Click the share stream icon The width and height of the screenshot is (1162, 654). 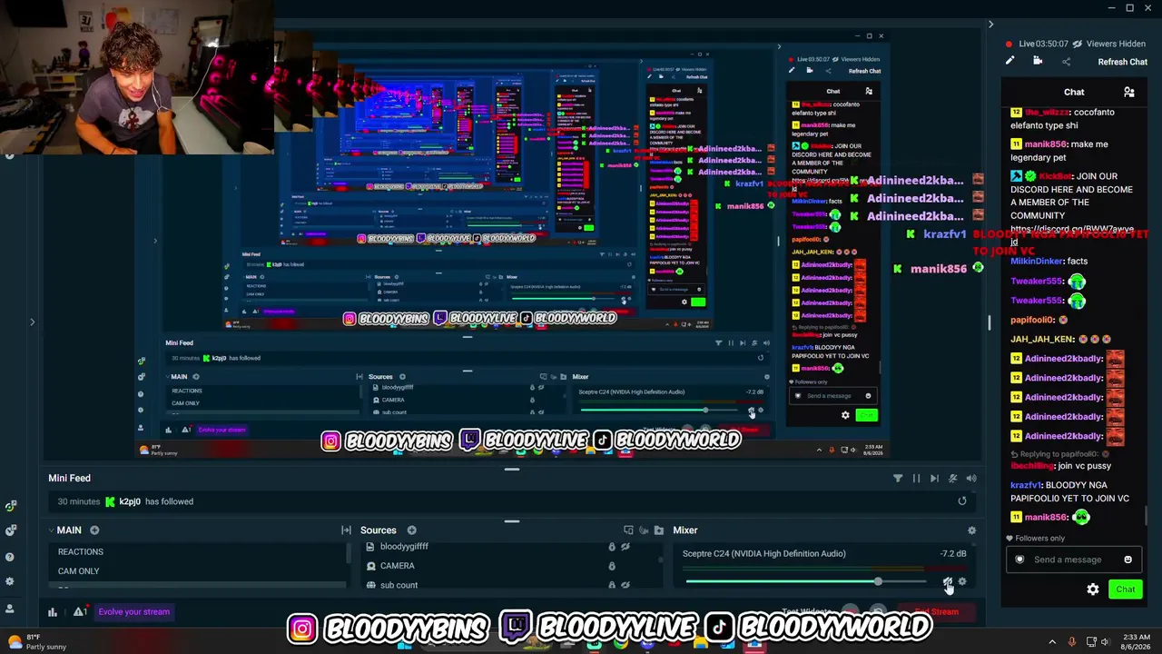coord(1067,61)
